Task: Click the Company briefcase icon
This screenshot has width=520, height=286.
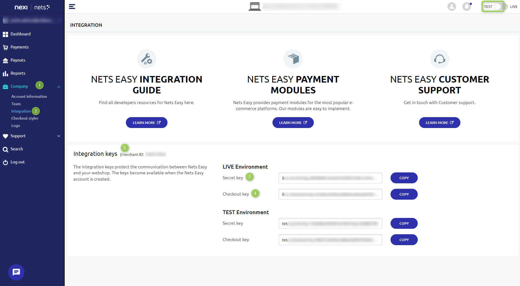Action: (5, 87)
